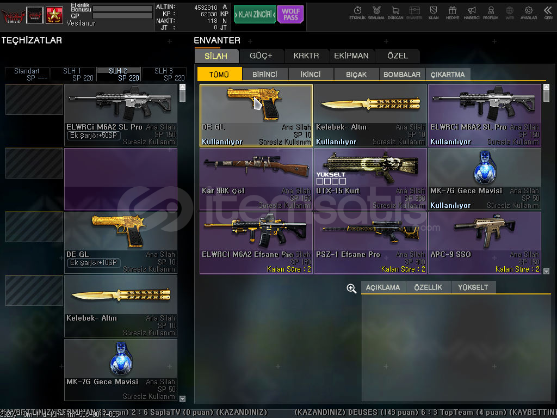Click the KLAN ZİNCİRİ green button
Viewport: 557px width, 418px height.
point(255,15)
